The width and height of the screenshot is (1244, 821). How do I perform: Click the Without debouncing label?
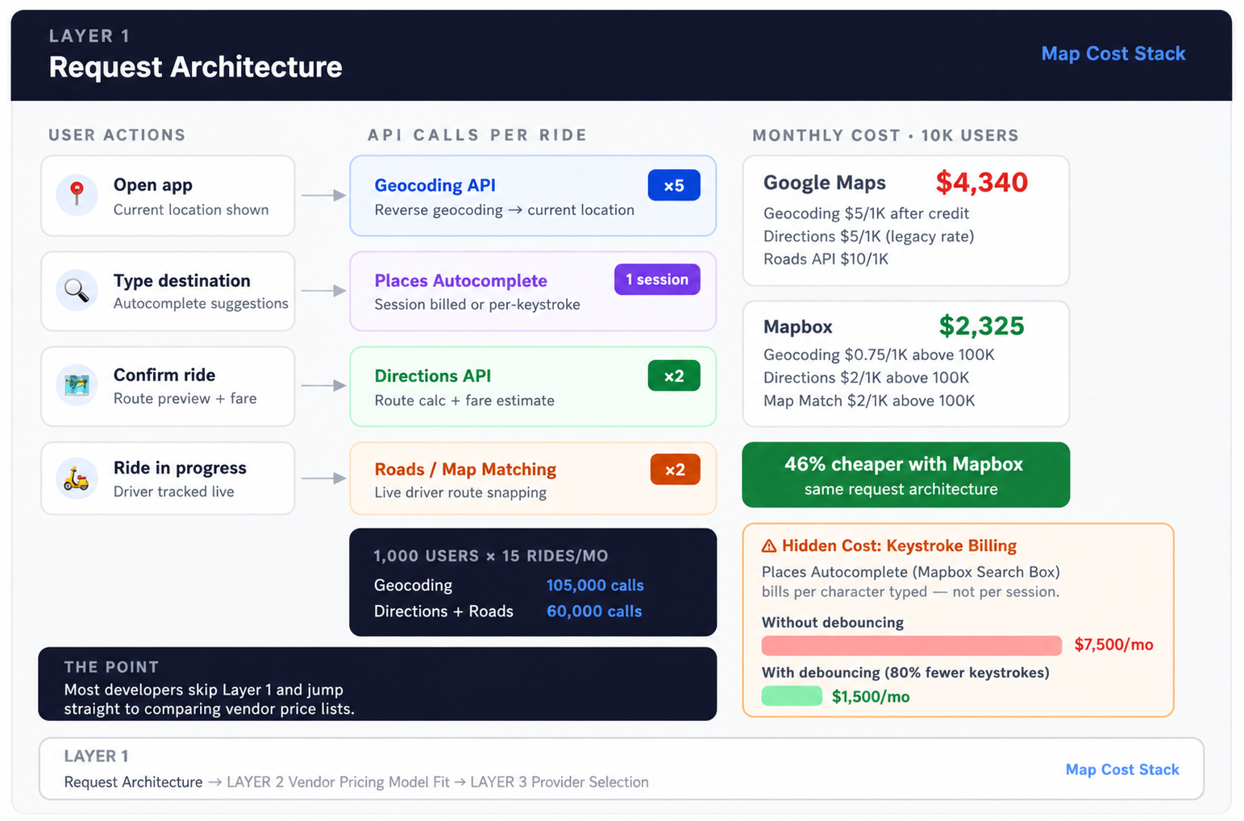pyautogui.click(x=833, y=623)
